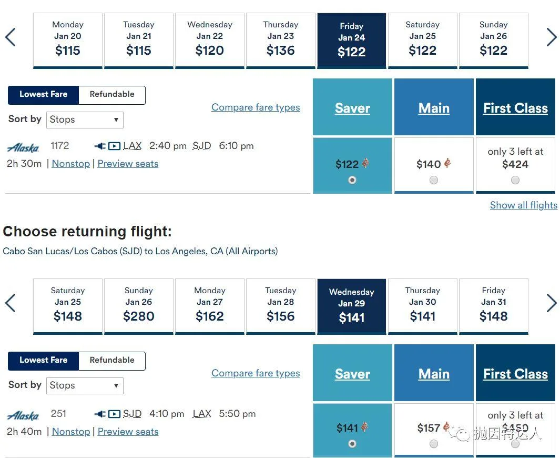Show later returning dates with right arrow
Screen dimensions: 560x458
[x=552, y=303]
